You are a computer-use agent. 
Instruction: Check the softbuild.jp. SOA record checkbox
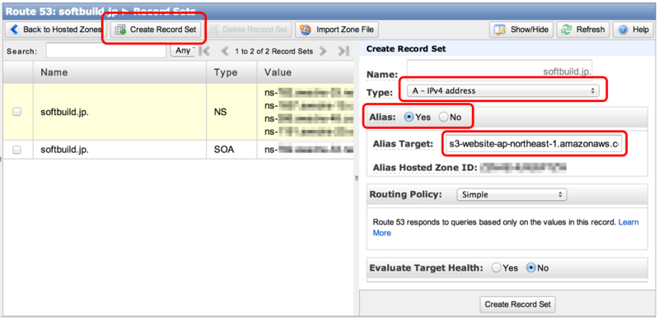click(16, 150)
